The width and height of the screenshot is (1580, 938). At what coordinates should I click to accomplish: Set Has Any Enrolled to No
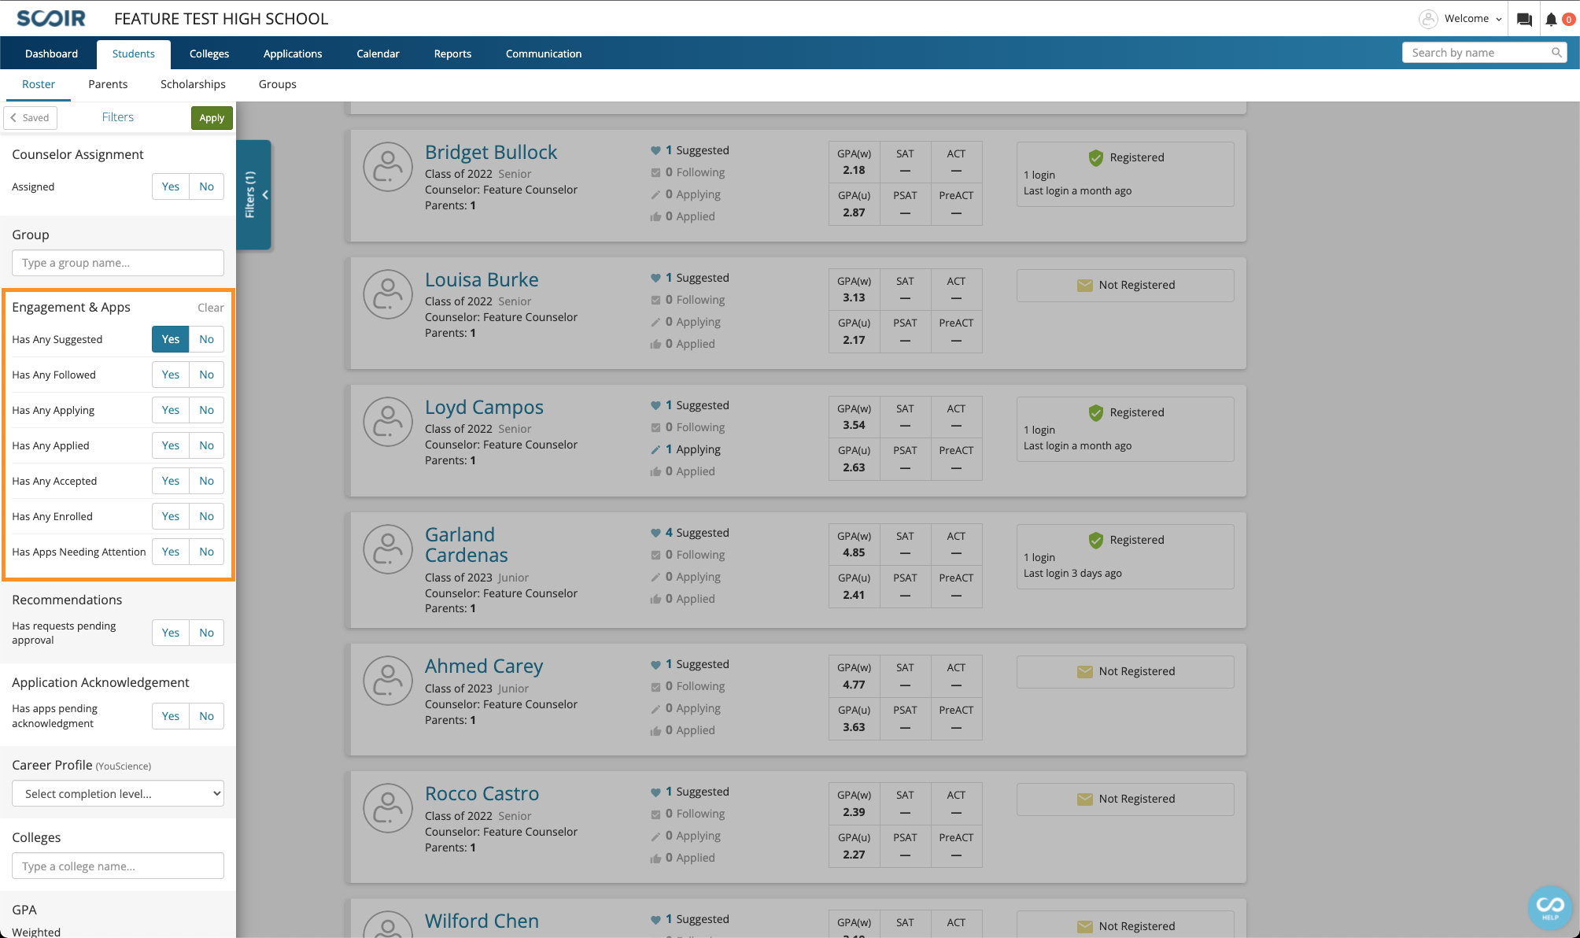[206, 516]
